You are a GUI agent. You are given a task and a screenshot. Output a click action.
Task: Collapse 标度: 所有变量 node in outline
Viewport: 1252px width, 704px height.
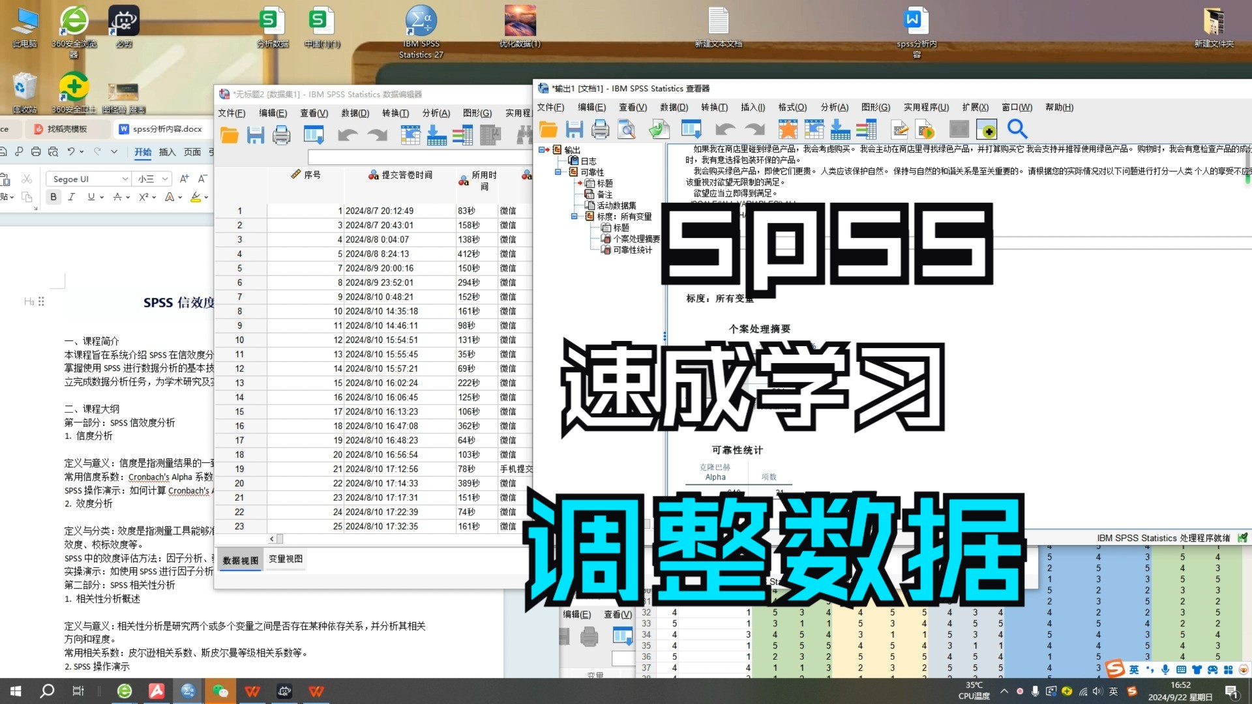[574, 216]
